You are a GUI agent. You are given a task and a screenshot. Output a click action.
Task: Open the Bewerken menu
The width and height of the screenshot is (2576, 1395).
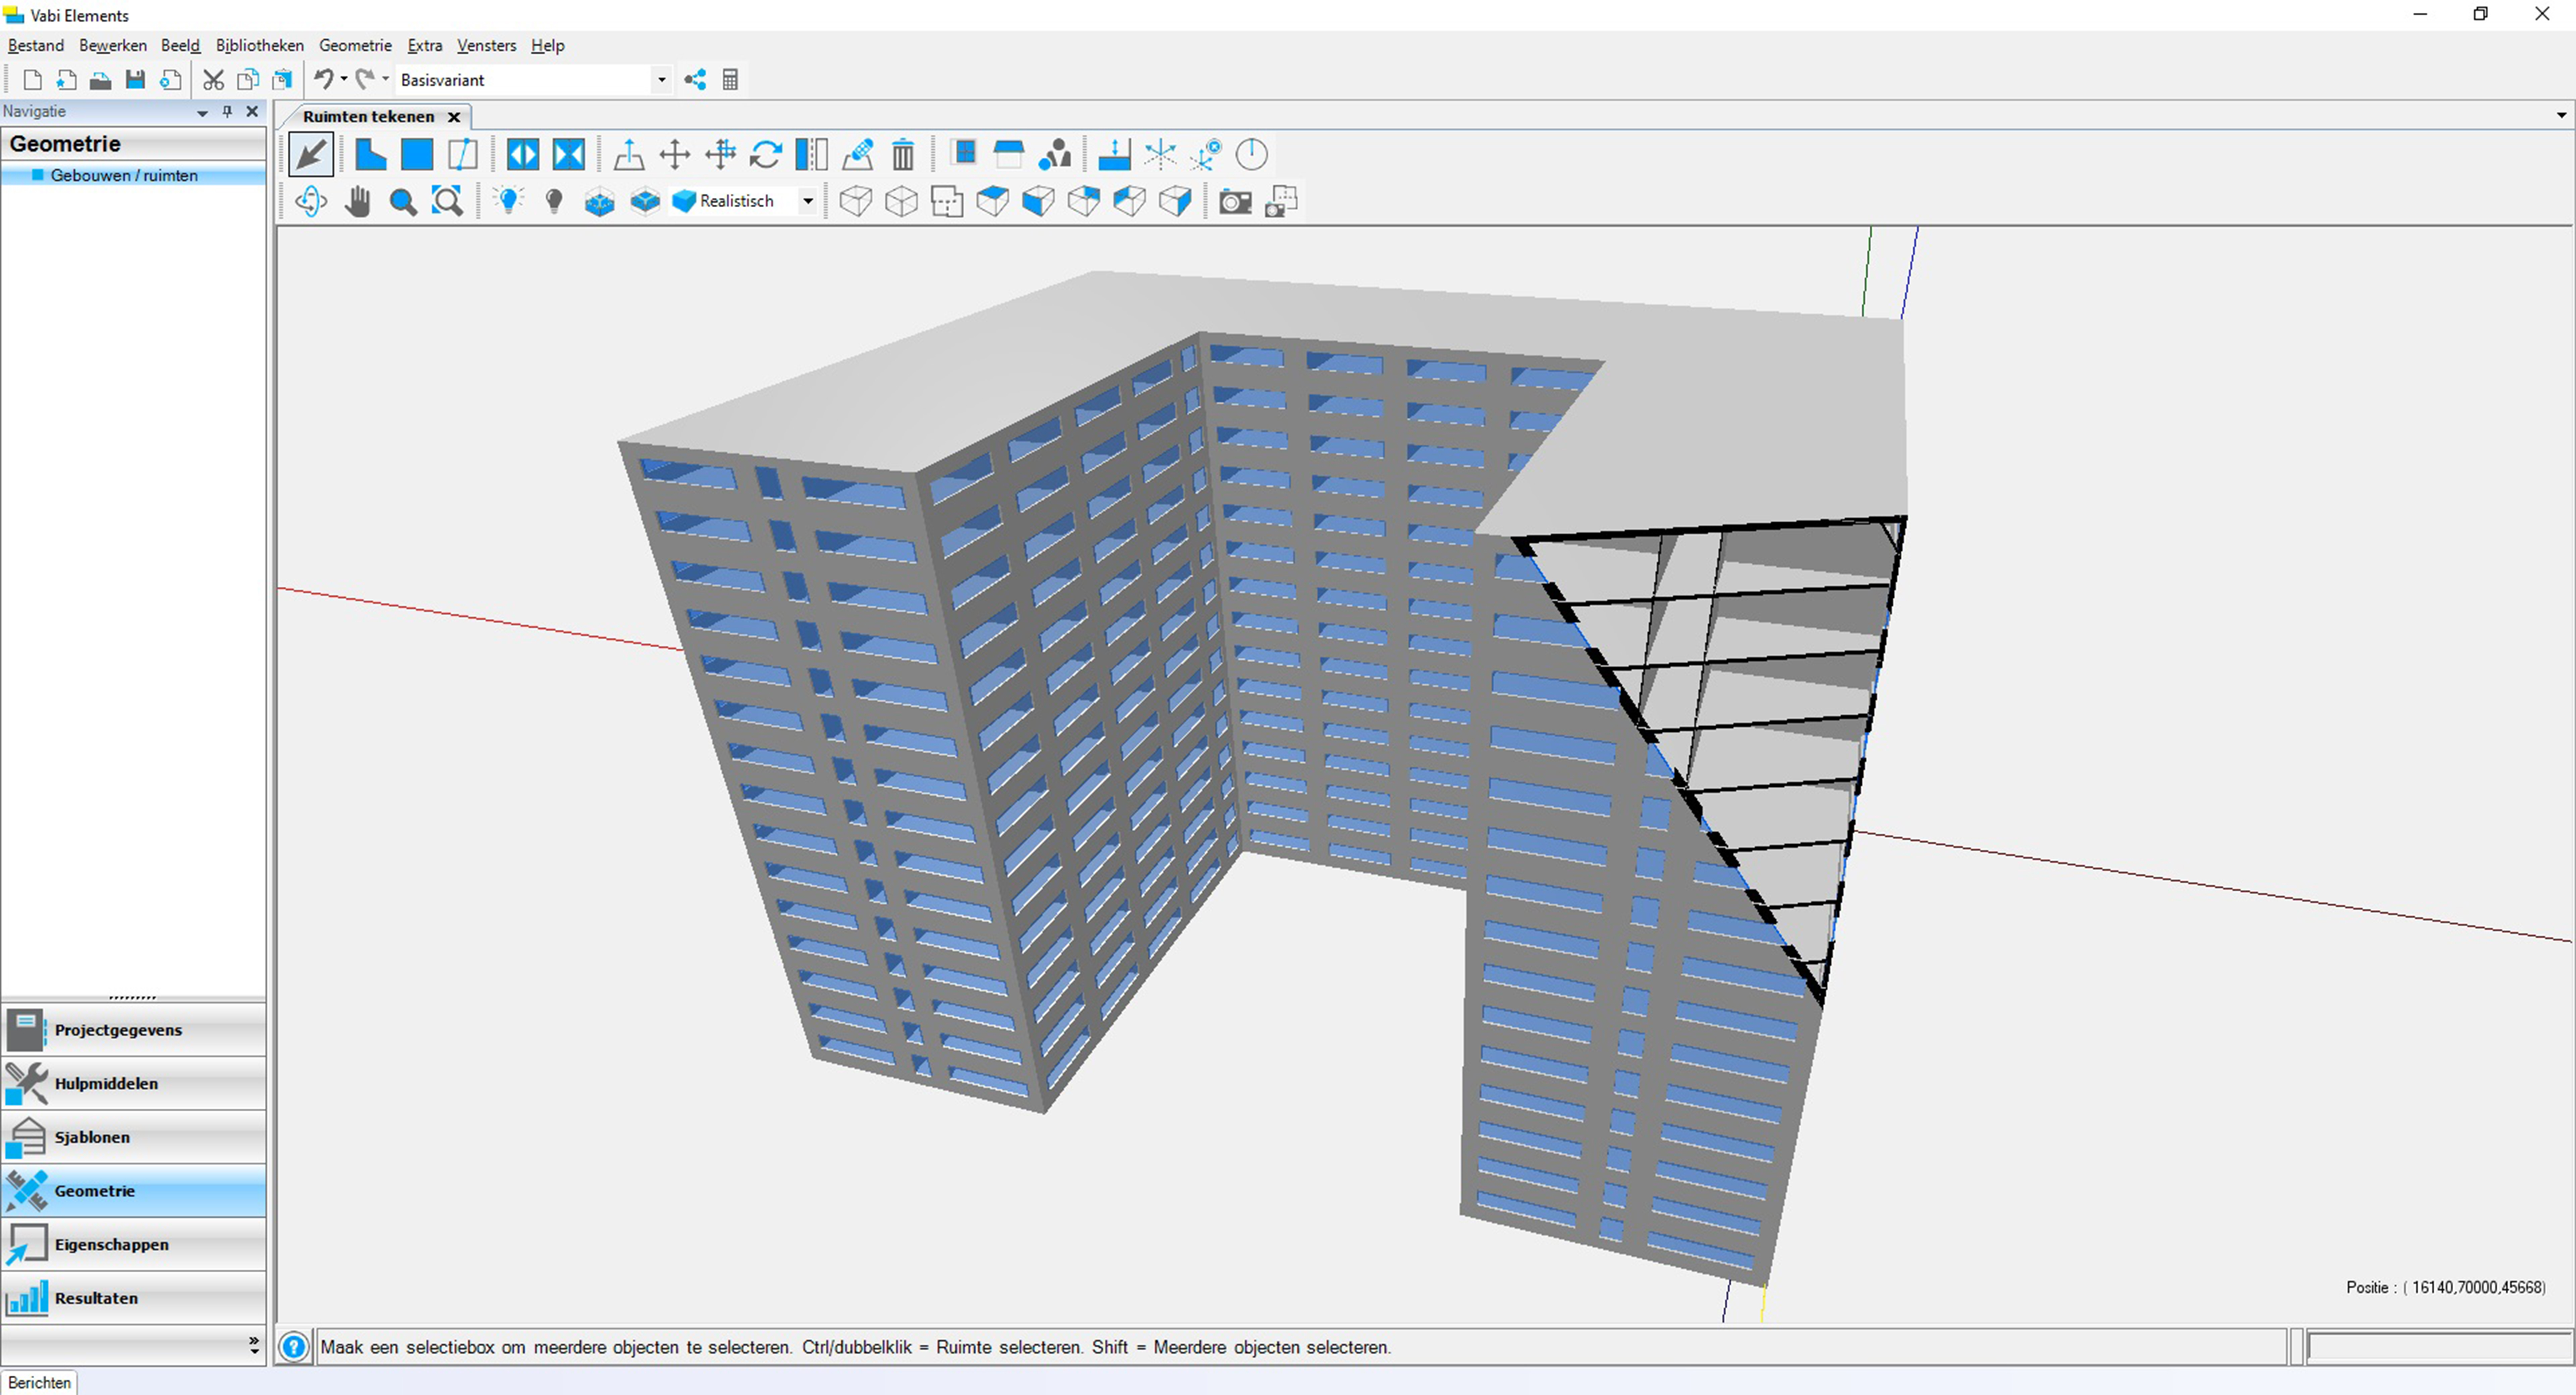113,45
